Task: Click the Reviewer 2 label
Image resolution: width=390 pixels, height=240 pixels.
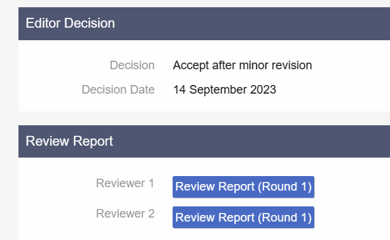Action: coord(125,214)
